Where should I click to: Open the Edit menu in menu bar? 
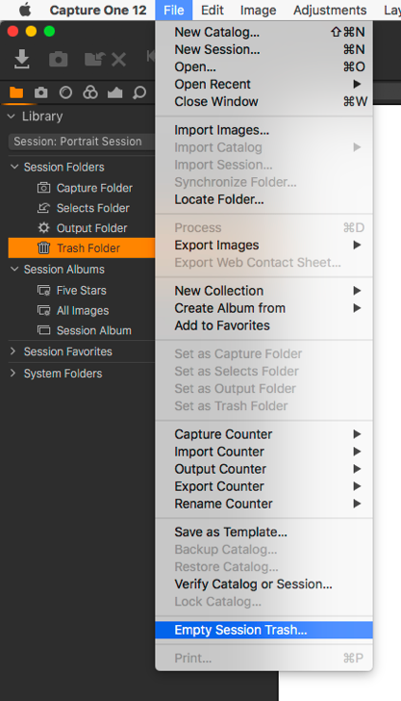pos(213,10)
